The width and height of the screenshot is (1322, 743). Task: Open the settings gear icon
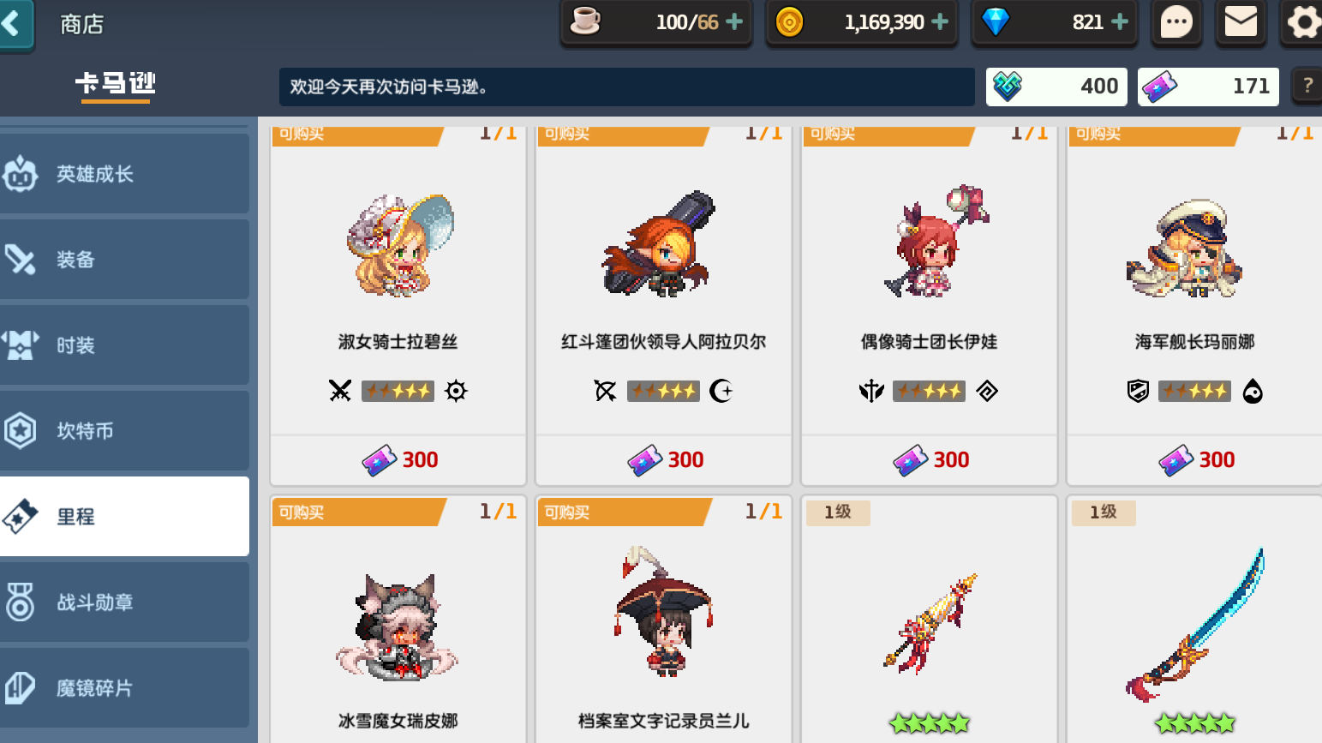point(1302,22)
